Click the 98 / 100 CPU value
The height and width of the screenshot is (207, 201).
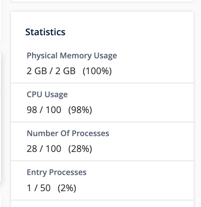[x=44, y=110]
